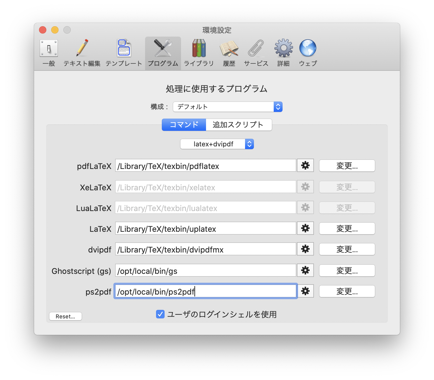The image size is (434, 380).
Task: Switch to the コマンド tab
Action: pos(184,125)
